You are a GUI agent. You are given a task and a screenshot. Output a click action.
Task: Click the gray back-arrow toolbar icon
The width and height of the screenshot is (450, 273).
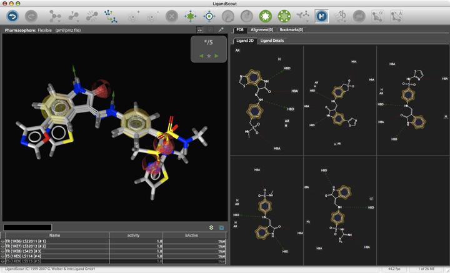(359, 16)
